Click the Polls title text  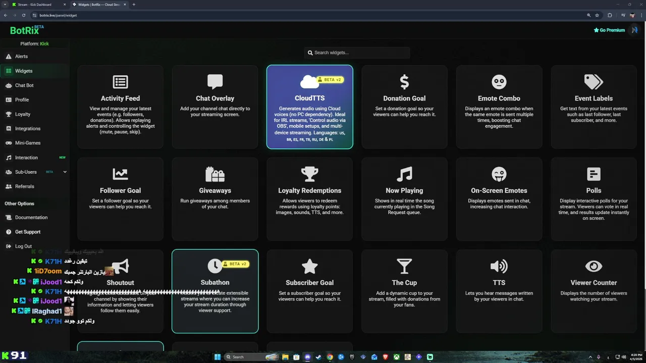click(x=594, y=191)
